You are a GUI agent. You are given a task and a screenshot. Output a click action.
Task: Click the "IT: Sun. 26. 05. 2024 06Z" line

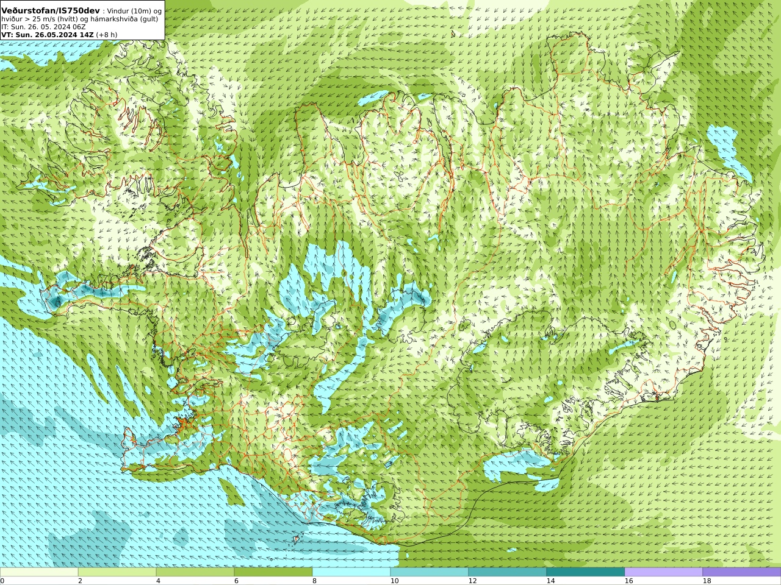pos(43,27)
